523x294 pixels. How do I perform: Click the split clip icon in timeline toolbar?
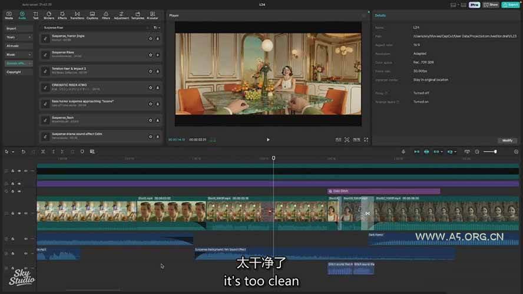click(x=44, y=152)
